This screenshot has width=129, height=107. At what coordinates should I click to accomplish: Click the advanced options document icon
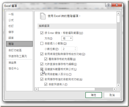click(43, 16)
